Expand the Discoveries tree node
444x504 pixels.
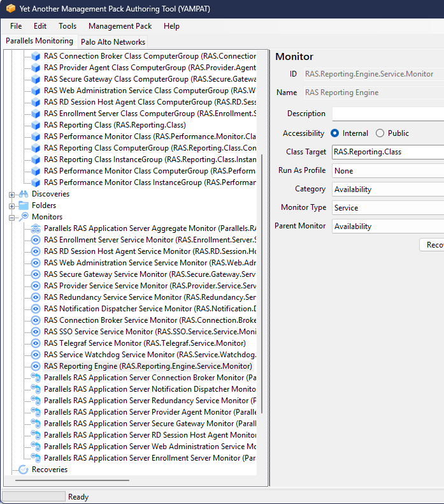(x=12, y=194)
